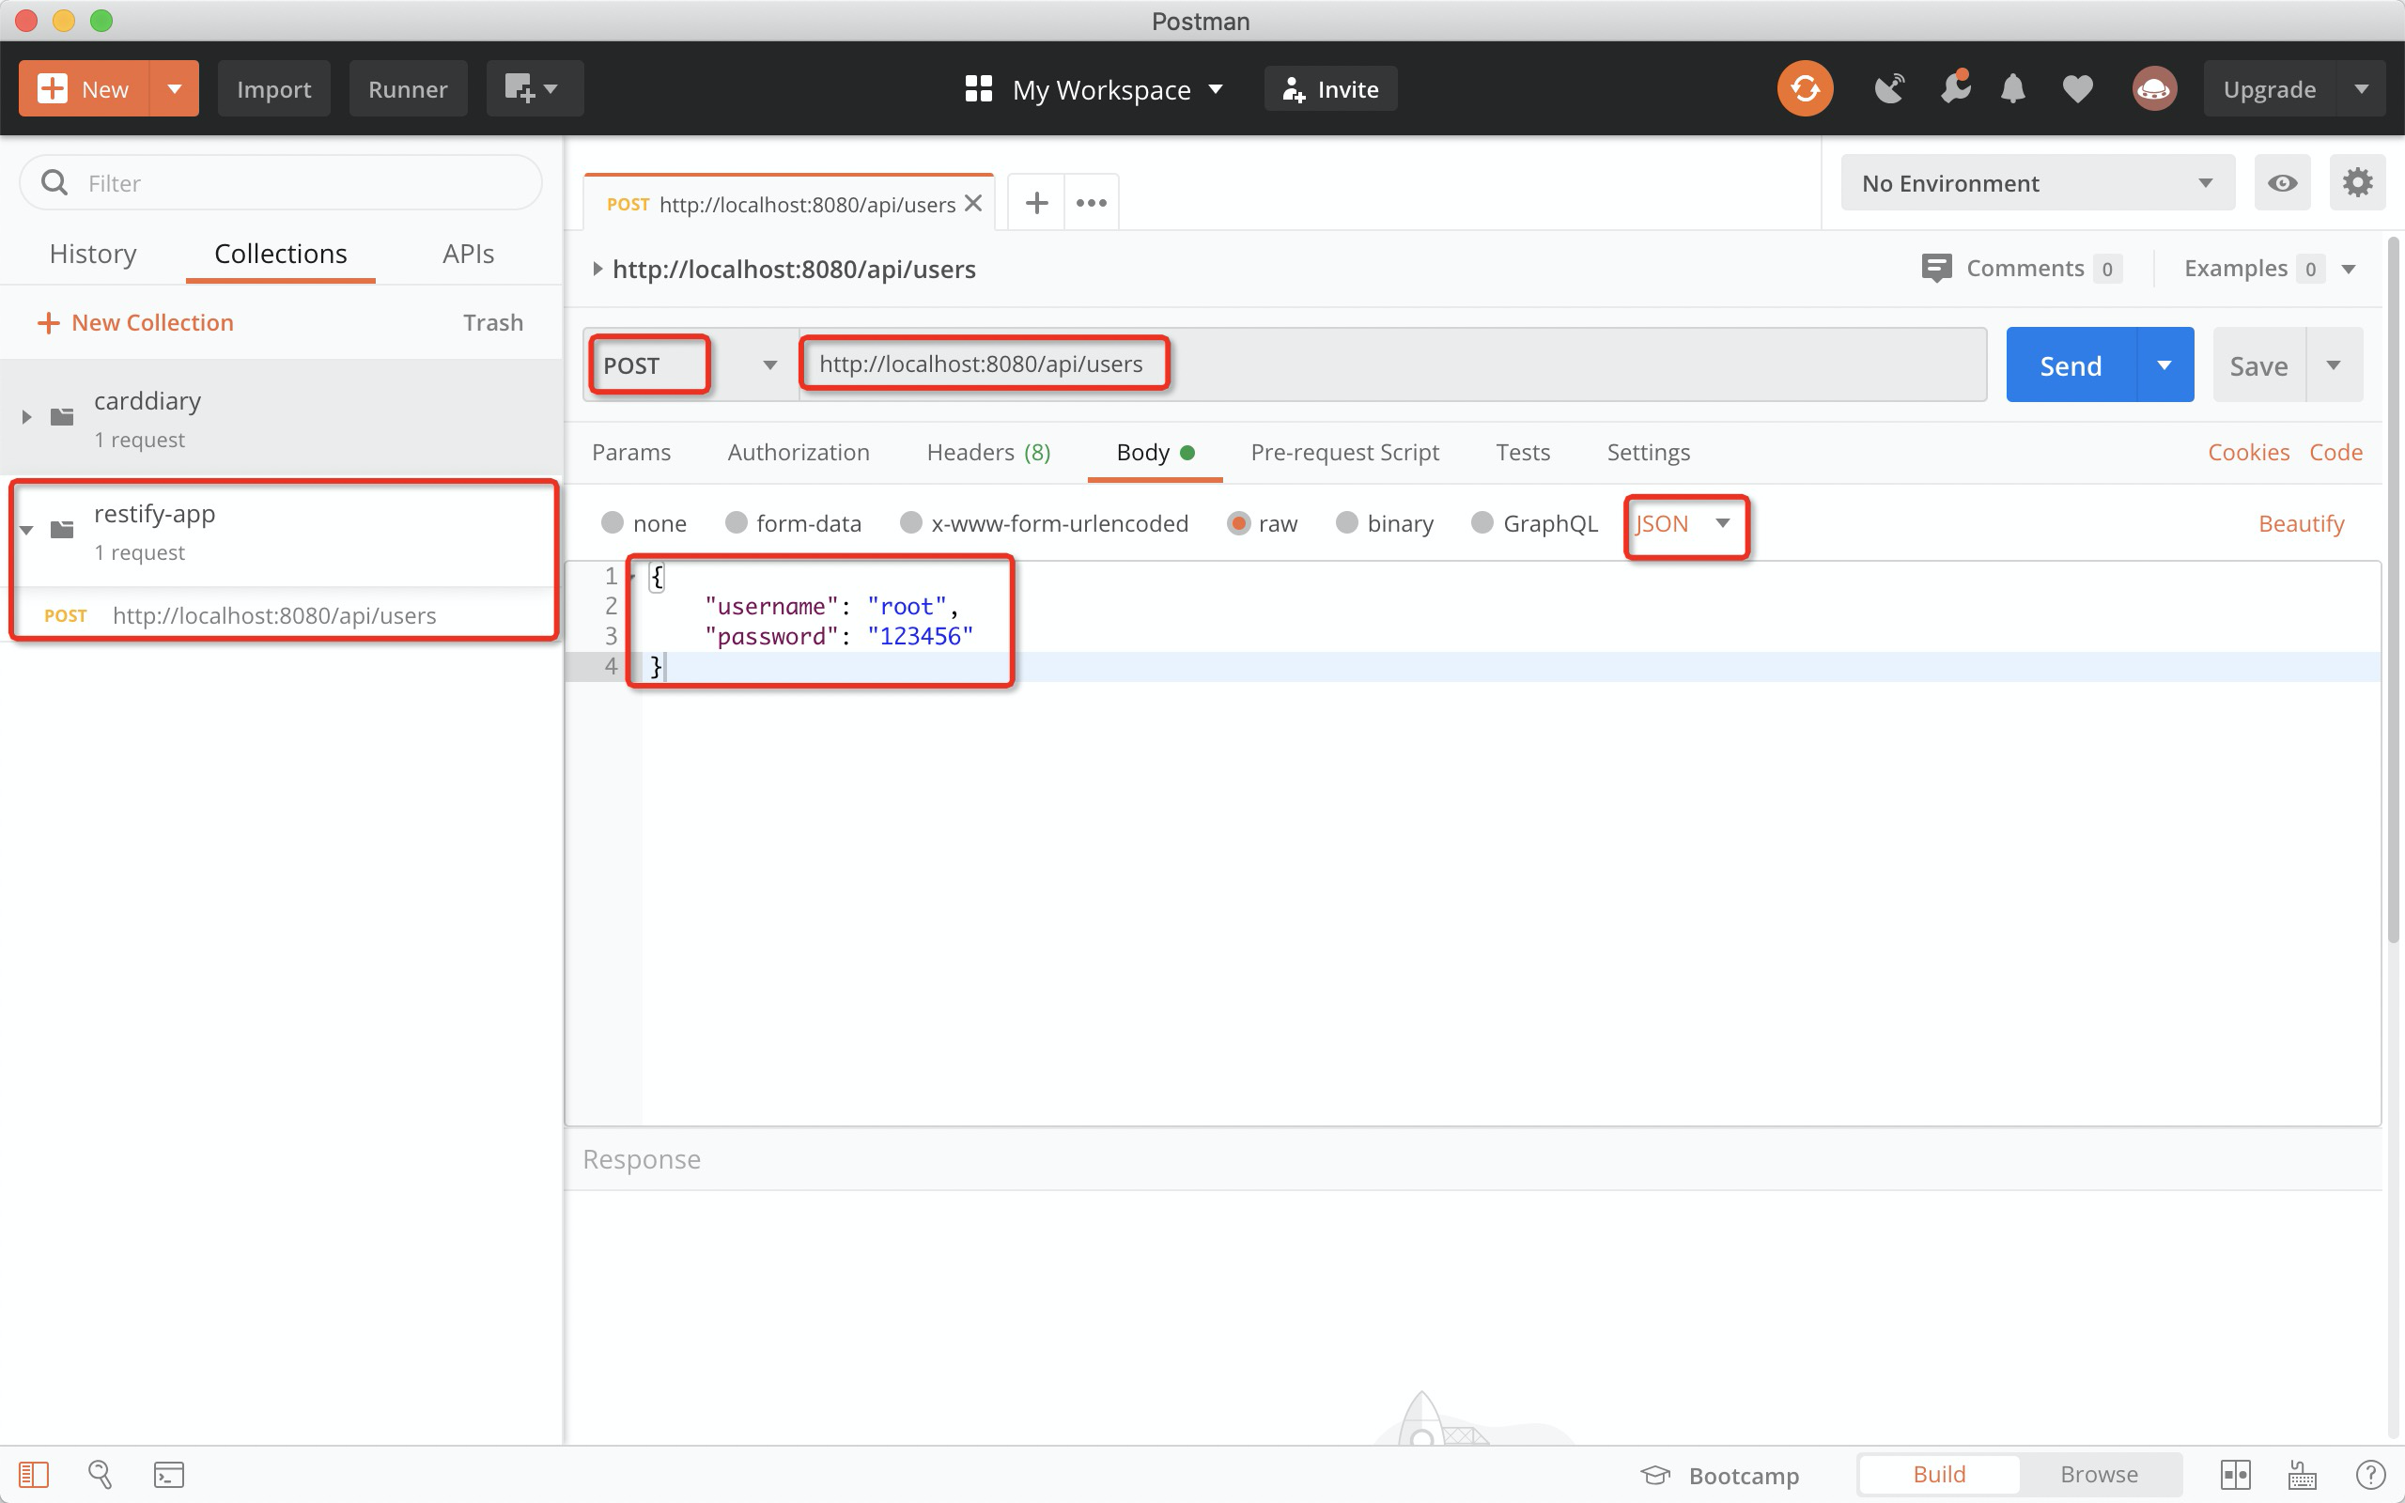Open the two-pane view icon bottom right
The image size is (2405, 1503).
tap(2237, 1474)
